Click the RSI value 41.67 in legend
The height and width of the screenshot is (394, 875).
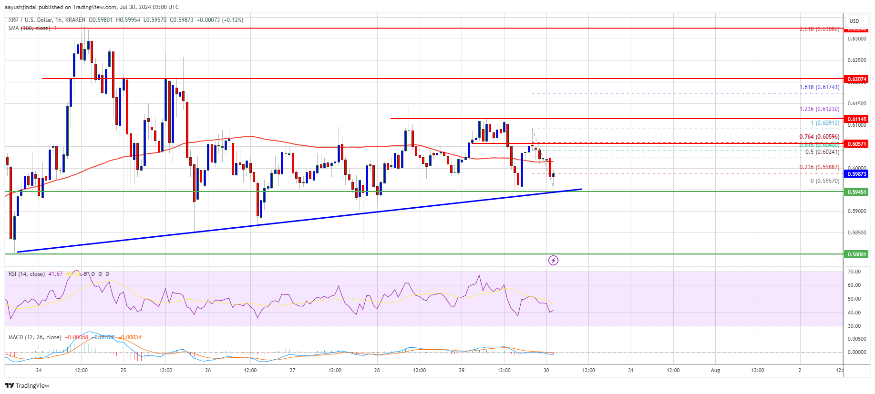pos(55,274)
